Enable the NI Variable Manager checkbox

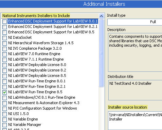coord(4,125)
